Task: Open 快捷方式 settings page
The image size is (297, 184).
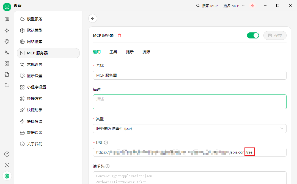Action: click(48, 99)
